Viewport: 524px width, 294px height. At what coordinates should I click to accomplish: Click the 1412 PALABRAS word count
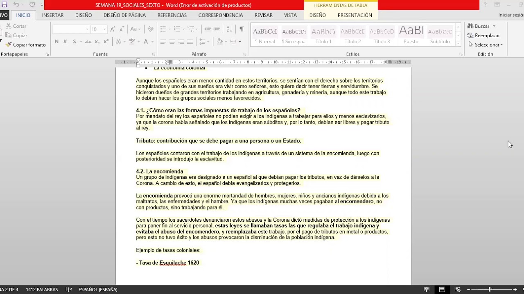pos(42,290)
